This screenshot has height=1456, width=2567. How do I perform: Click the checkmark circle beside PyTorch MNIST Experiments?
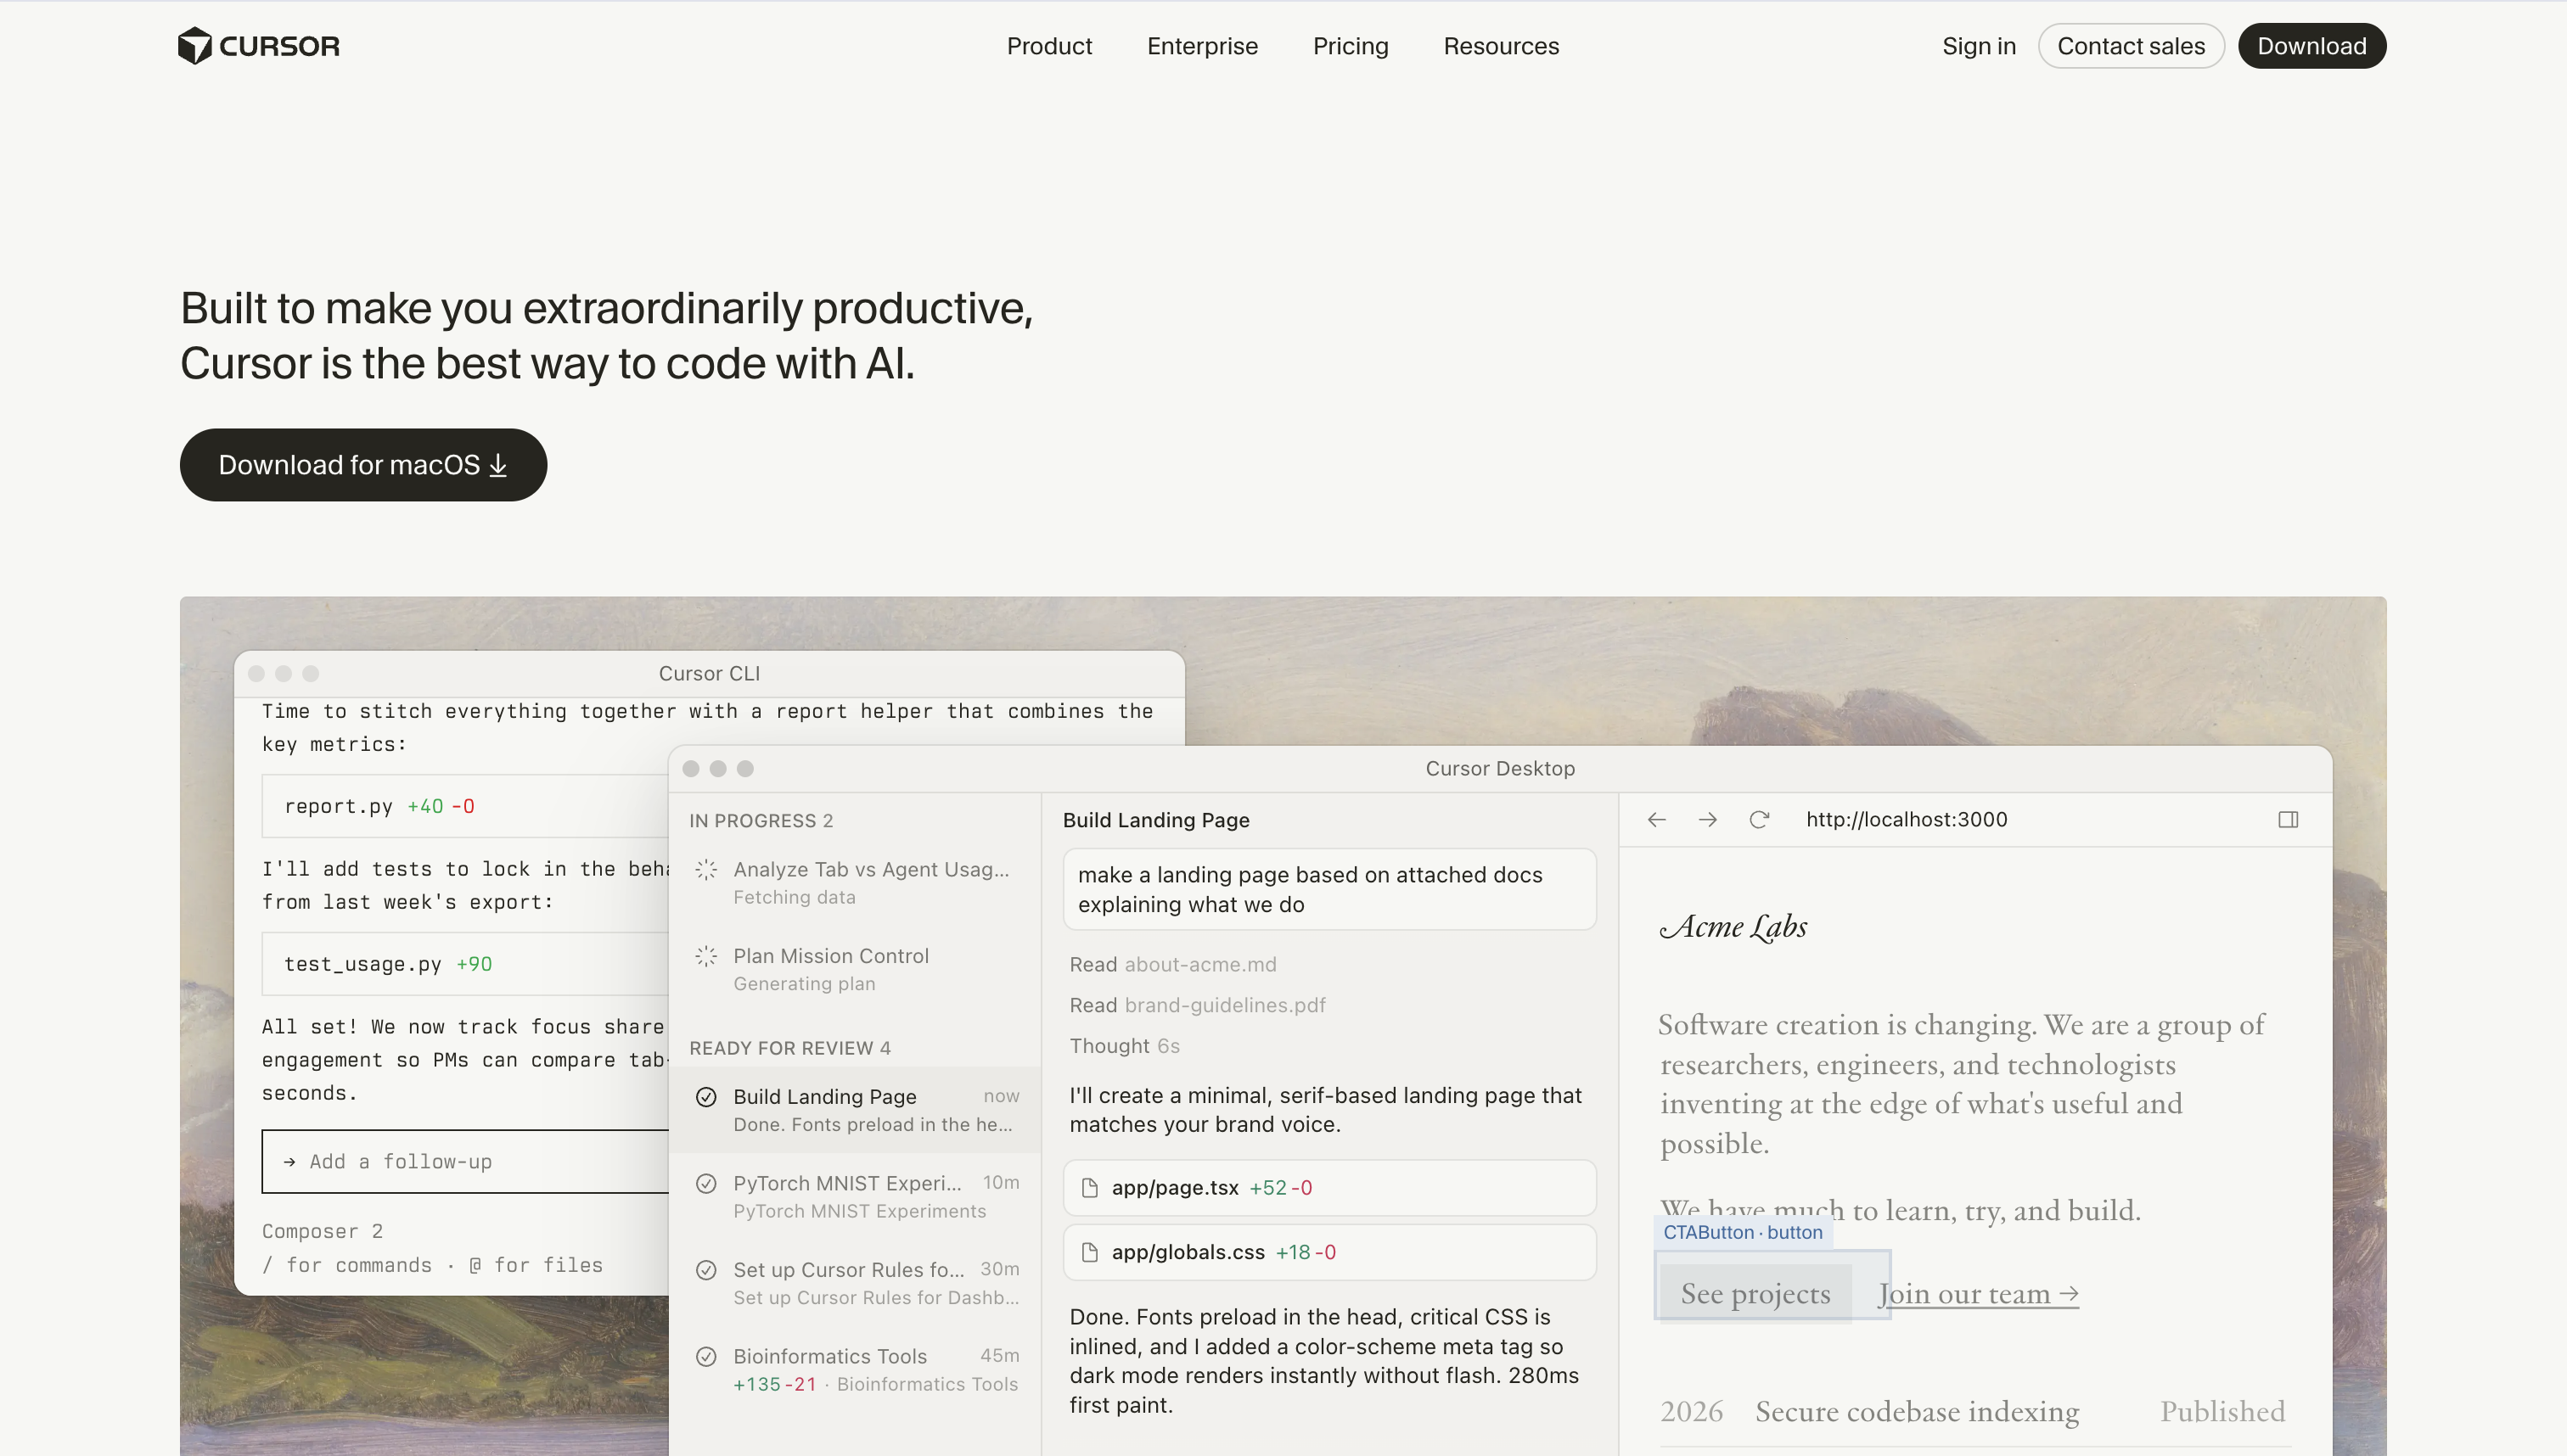pyautogui.click(x=706, y=1184)
